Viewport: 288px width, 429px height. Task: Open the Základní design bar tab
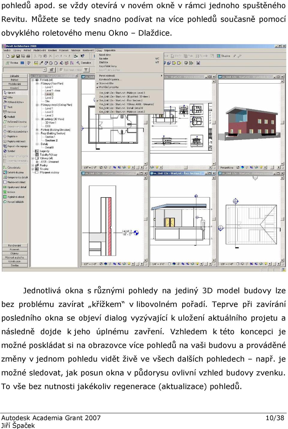click(15, 76)
